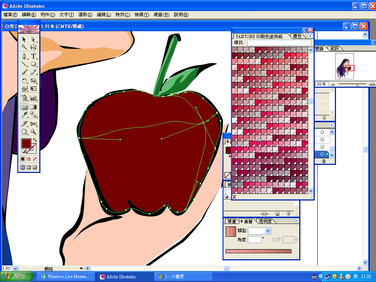Select the Scale tool
Image resolution: width=376 pixels, height=282 pixels.
coord(33,81)
